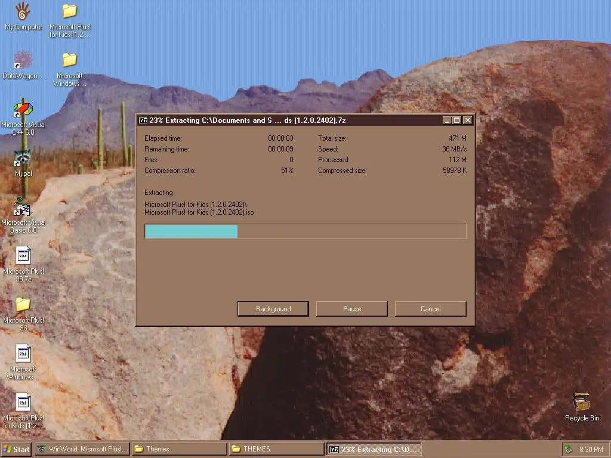This screenshot has width=611, height=458.
Task: Close the 7-Zip extracting dialog
Action: coord(468,120)
